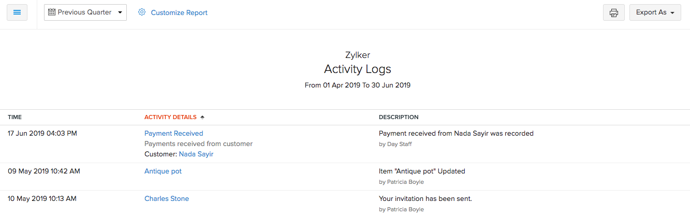Open the Previous Quarter date range dropdown
690x217 pixels.
point(85,12)
